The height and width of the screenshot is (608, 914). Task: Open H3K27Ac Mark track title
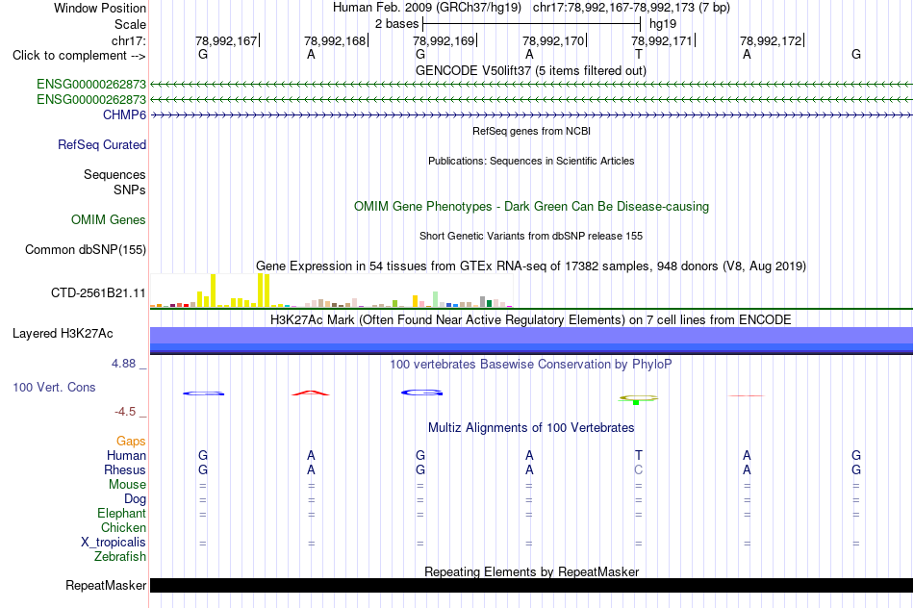pos(531,319)
